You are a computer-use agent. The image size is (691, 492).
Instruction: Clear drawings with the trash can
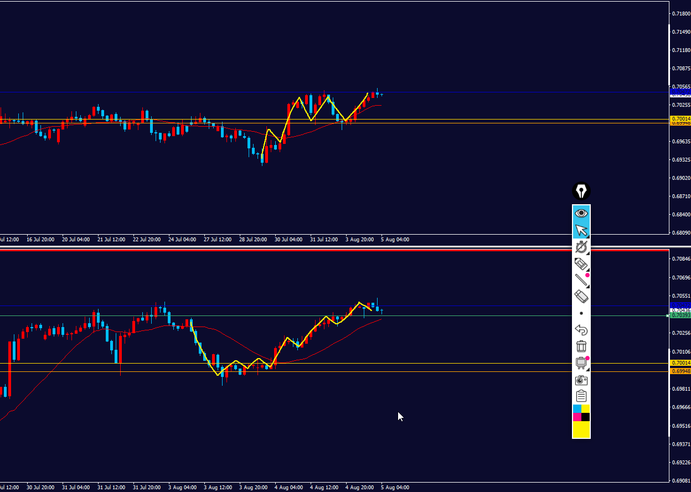(x=581, y=346)
